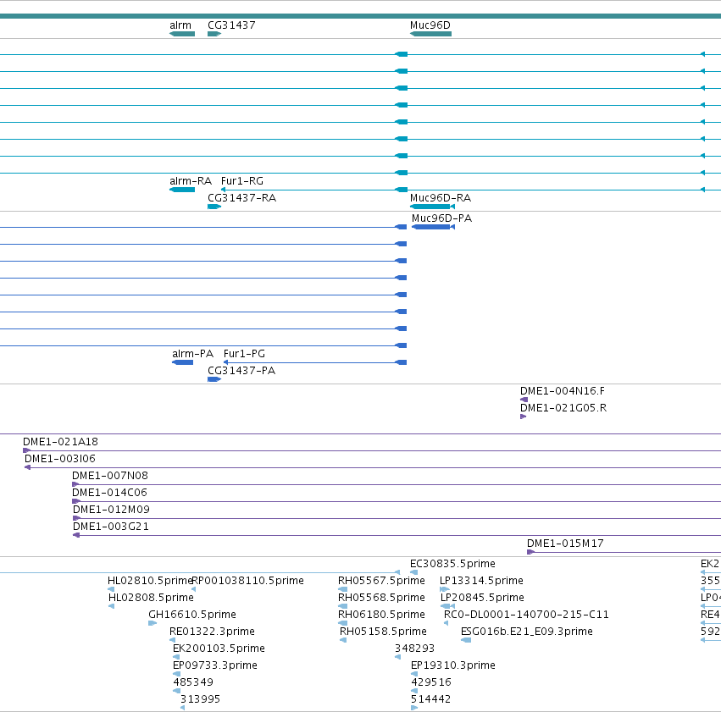Select the DME1-003G21 clone
Viewport: 721px width, 712px height.
click(397, 535)
